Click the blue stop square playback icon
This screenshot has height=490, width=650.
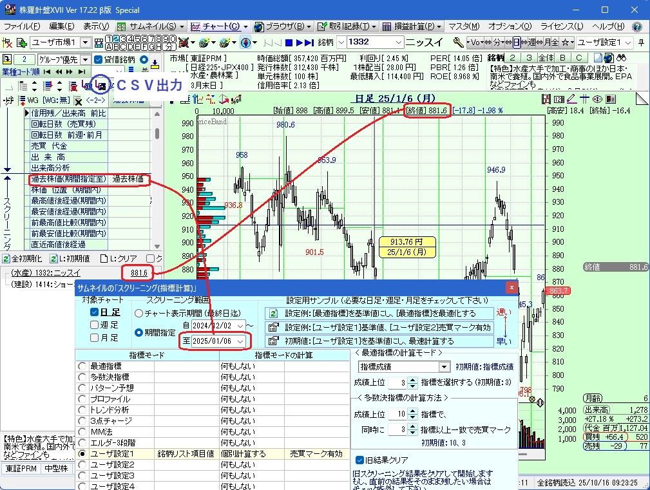point(290,42)
